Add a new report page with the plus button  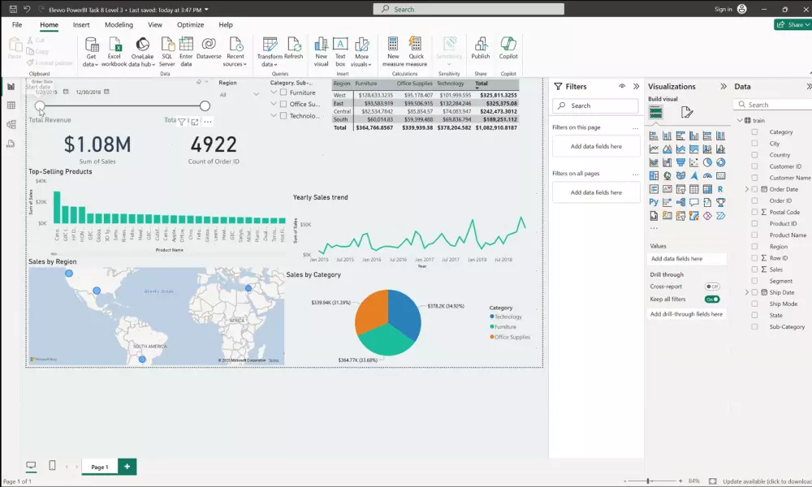coord(127,467)
